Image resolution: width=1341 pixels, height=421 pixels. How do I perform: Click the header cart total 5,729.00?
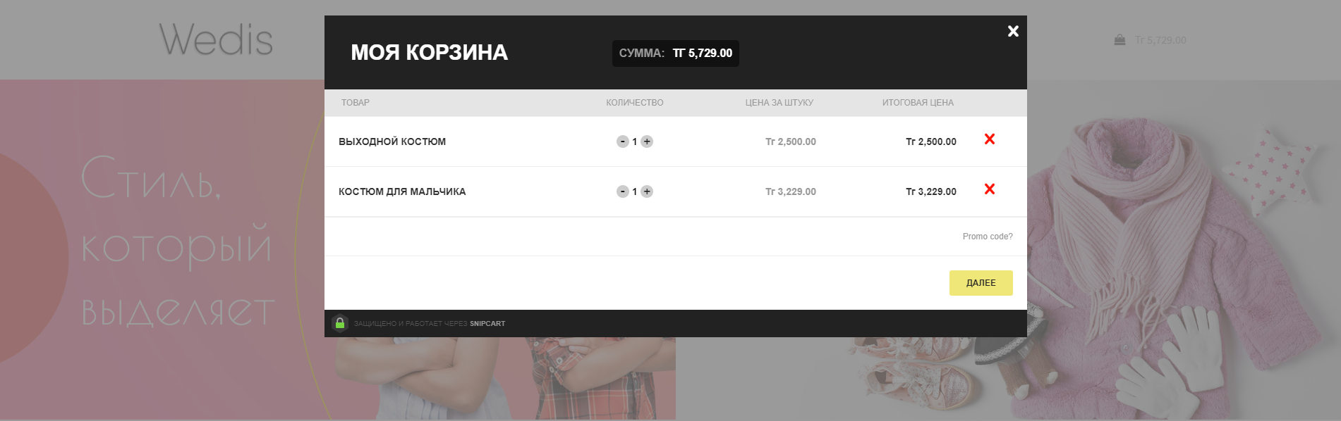pyautogui.click(x=1160, y=40)
